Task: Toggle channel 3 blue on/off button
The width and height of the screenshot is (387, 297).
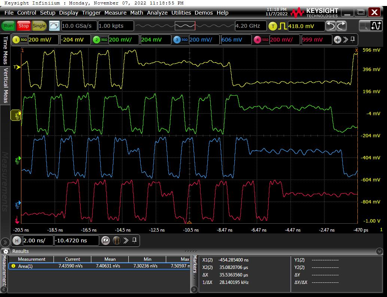Action: coord(177,40)
